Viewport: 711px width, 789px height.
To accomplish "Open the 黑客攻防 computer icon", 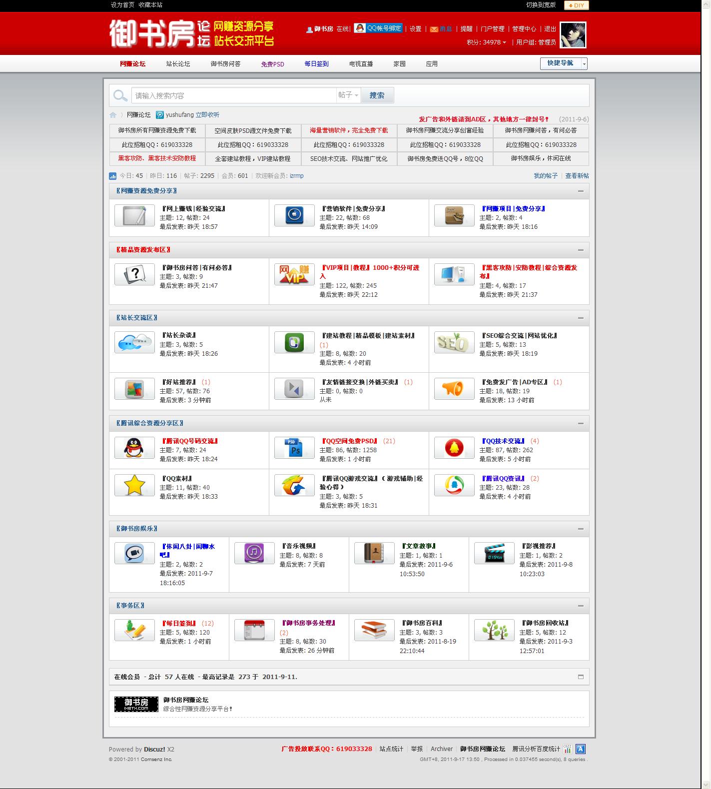I will coord(454,274).
